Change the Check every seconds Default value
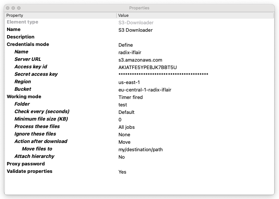Screen dimensions: 279x199 [126, 112]
